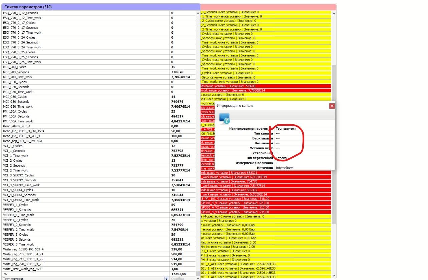428x280 pixels.
Task: Select the yellow 101_1_AI5 ниже уставки alarm
Action: click(265, 268)
